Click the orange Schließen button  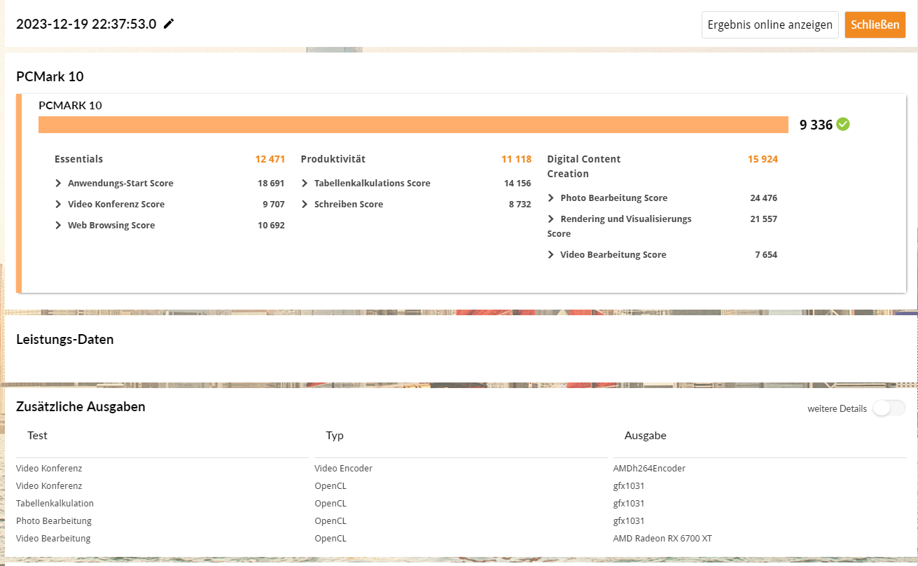click(x=875, y=25)
